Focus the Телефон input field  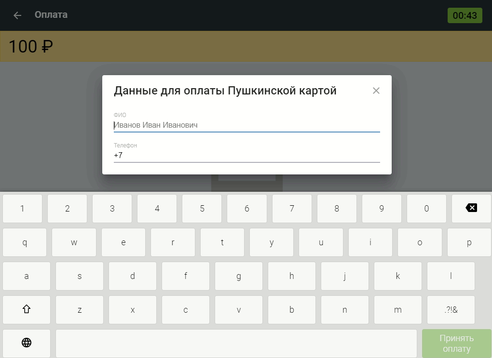pos(246,156)
